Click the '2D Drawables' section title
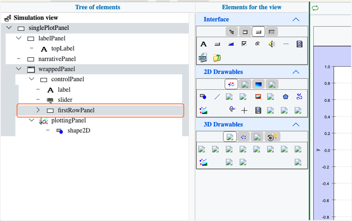The height and width of the screenshot is (221, 352). pyautogui.click(x=224, y=72)
